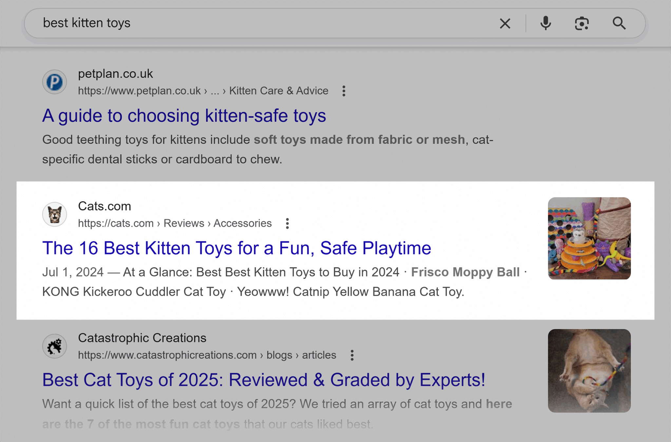Start voice search with the microphone icon
The height and width of the screenshot is (442, 671).
tap(546, 23)
